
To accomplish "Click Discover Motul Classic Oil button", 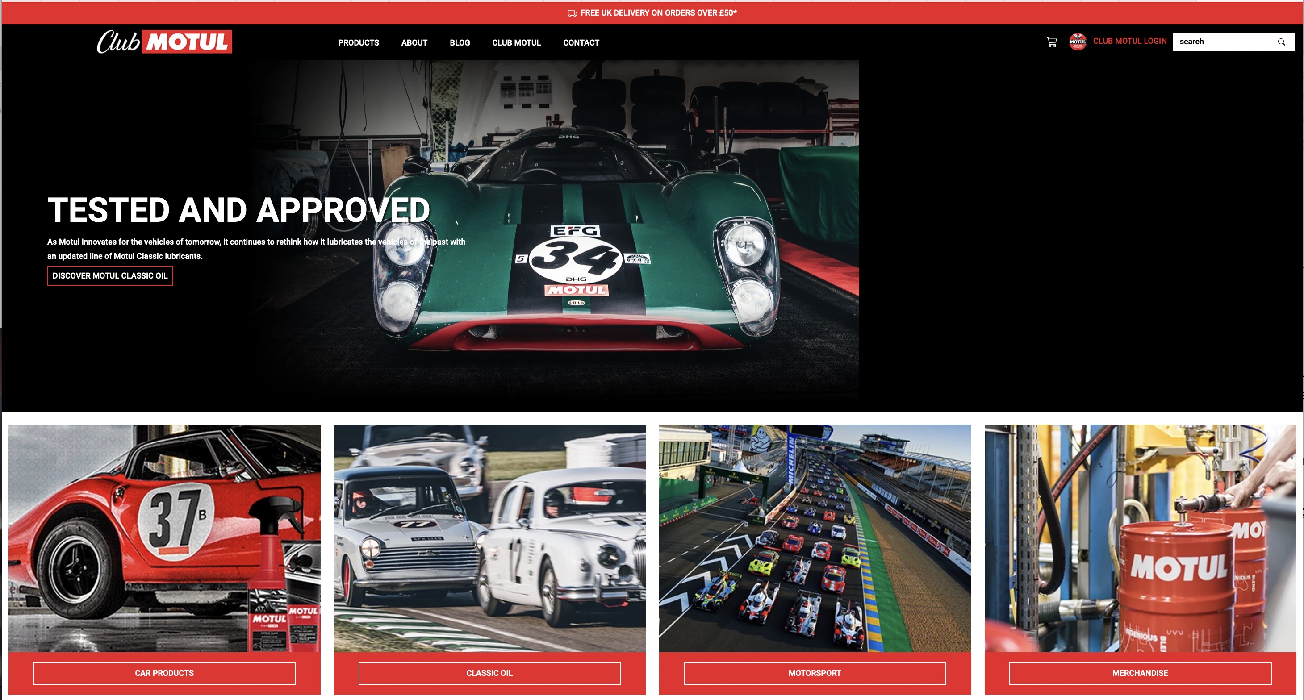I will (110, 276).
